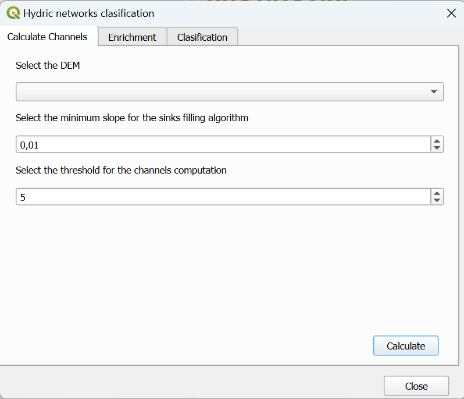Click the QGIS logo in the title bar
Viewport: 464px width, 399px height.
point(13,13)
